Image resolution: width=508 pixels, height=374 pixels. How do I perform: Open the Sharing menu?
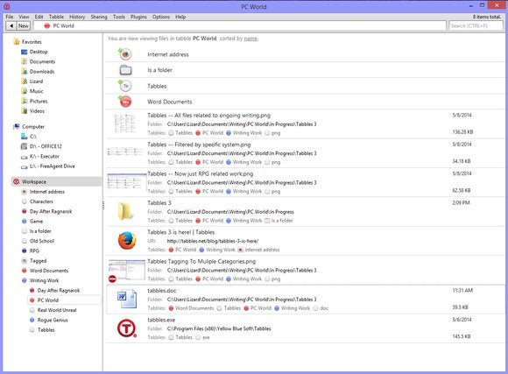[99, 17]
